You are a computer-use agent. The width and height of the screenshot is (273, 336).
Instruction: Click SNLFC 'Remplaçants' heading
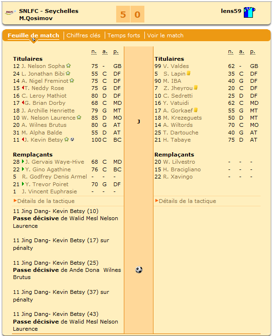(x=33, y=155)
